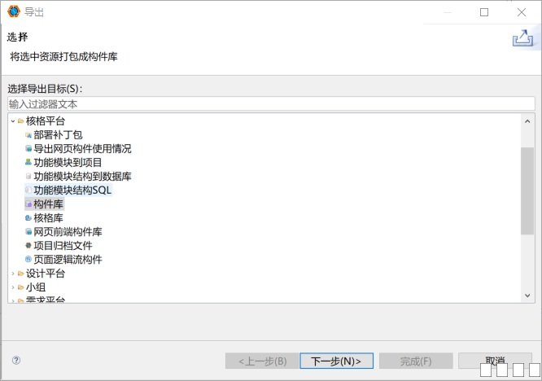Viewport: 542px width, 381px height.
Task: Expand the 小组 tree node
Action: pyautogui.click(x=12, y=287)
